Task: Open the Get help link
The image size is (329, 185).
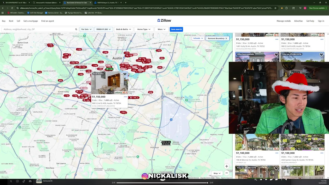Action: 310,21
